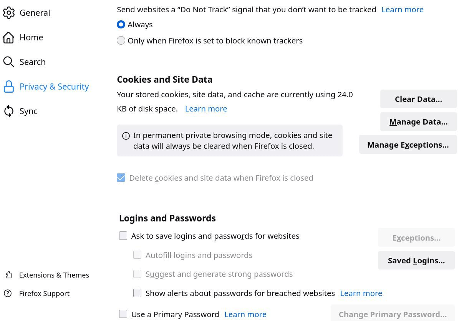464x321 pixels.
Task: Open Learn more link for Do Not Track
Action: click(402, 10)
